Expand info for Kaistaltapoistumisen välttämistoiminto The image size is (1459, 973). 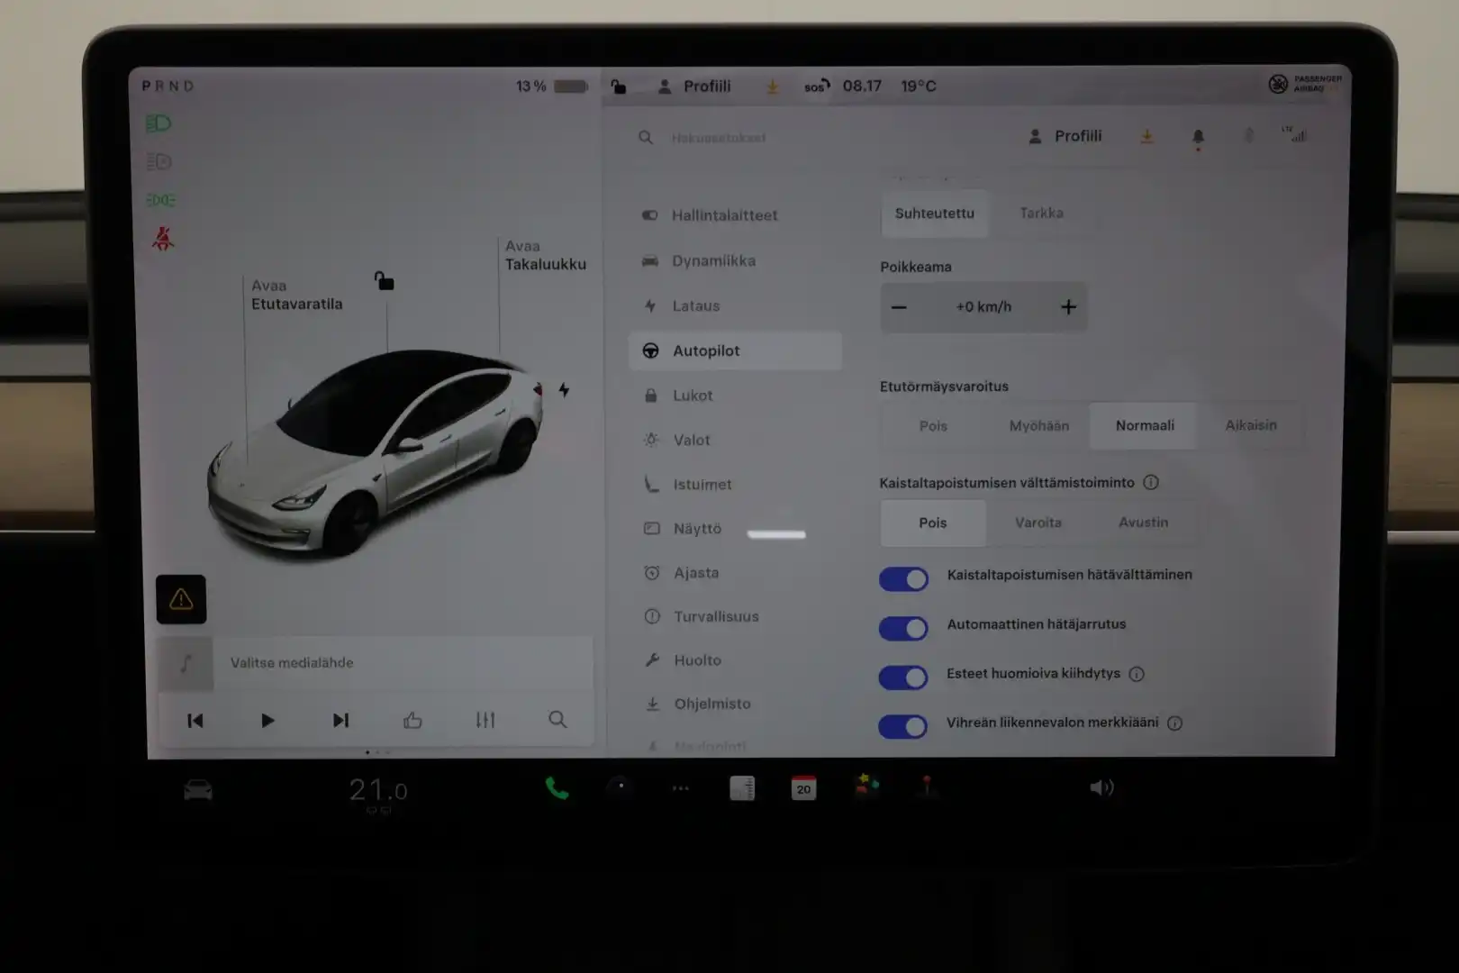1151,482
